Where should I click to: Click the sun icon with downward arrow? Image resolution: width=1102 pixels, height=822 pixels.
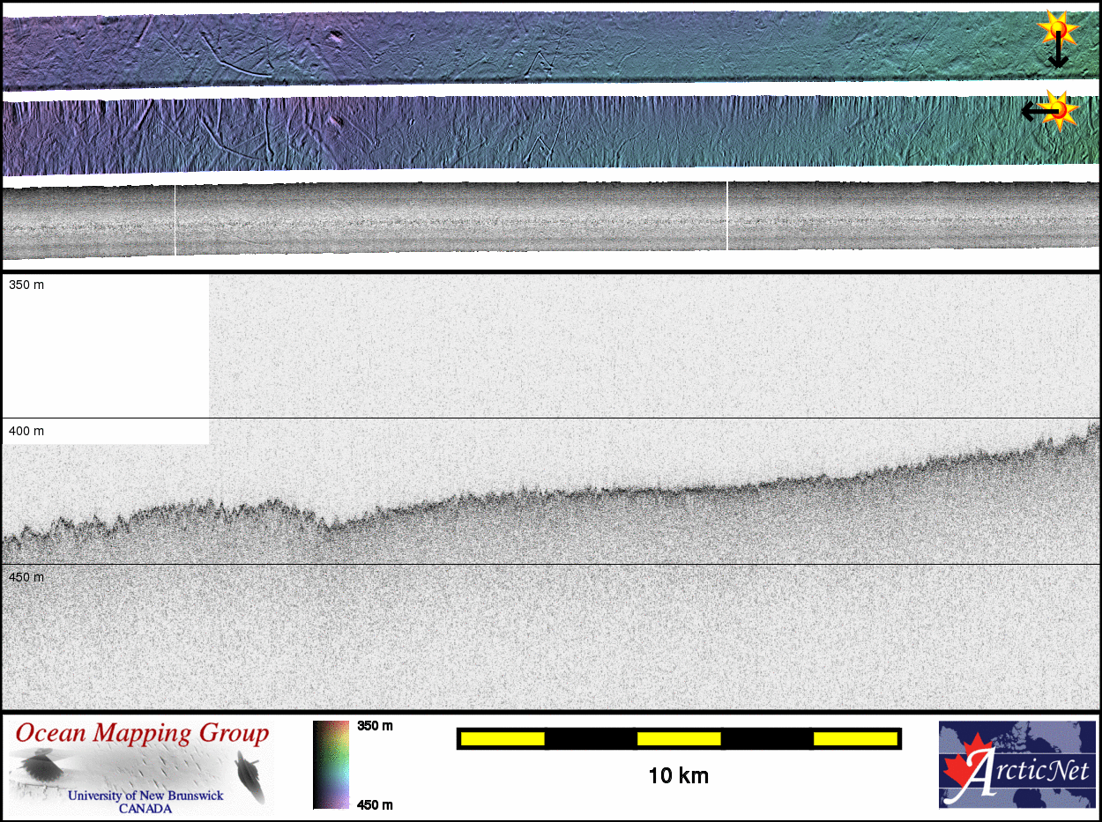[1058, 33]
